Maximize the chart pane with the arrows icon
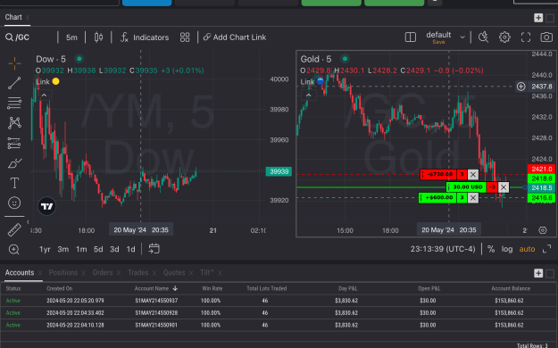The width and height of the screenshot is (558, 348). [546, 249]
